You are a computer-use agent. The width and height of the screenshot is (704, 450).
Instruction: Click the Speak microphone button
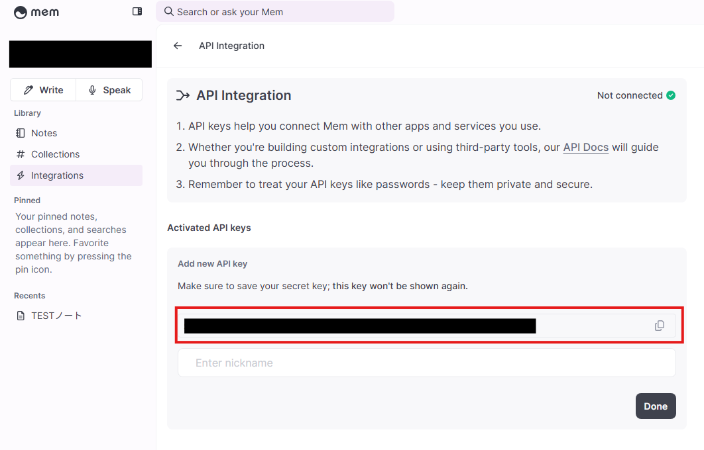pos(109,90)
